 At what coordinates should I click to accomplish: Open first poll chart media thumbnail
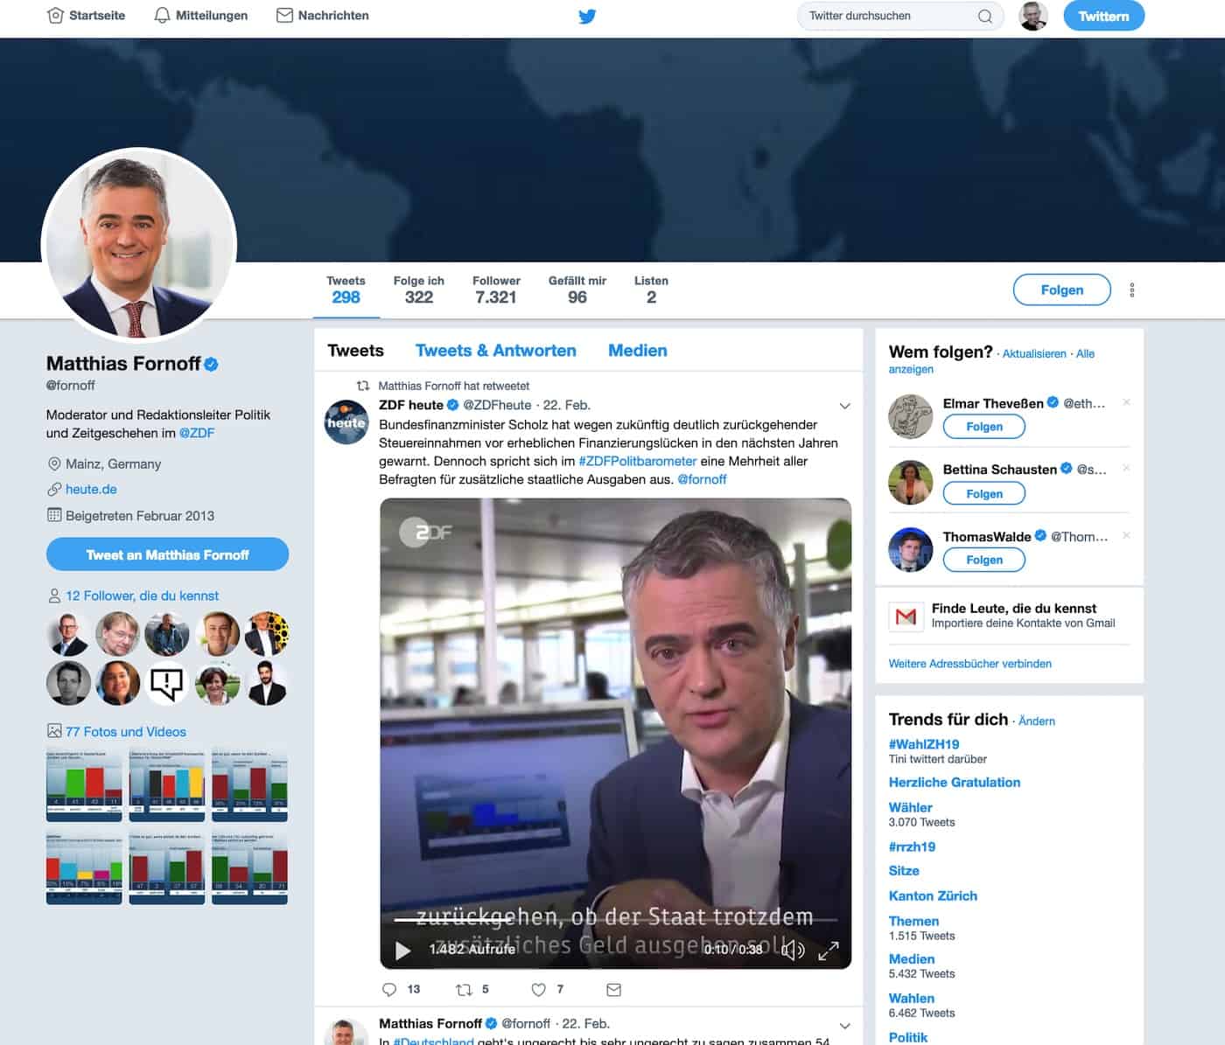tap(84, 785)
